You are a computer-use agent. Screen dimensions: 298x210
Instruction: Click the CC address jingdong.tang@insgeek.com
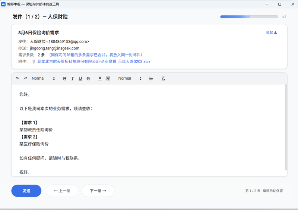[54, 48]
